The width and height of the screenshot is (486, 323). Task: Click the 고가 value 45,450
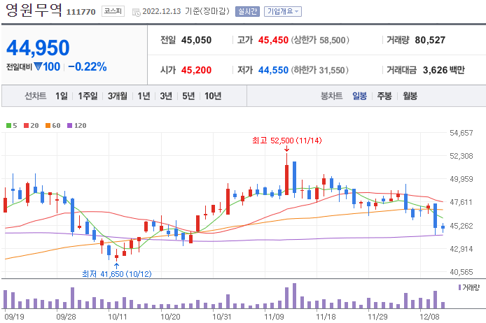(273, 41)
